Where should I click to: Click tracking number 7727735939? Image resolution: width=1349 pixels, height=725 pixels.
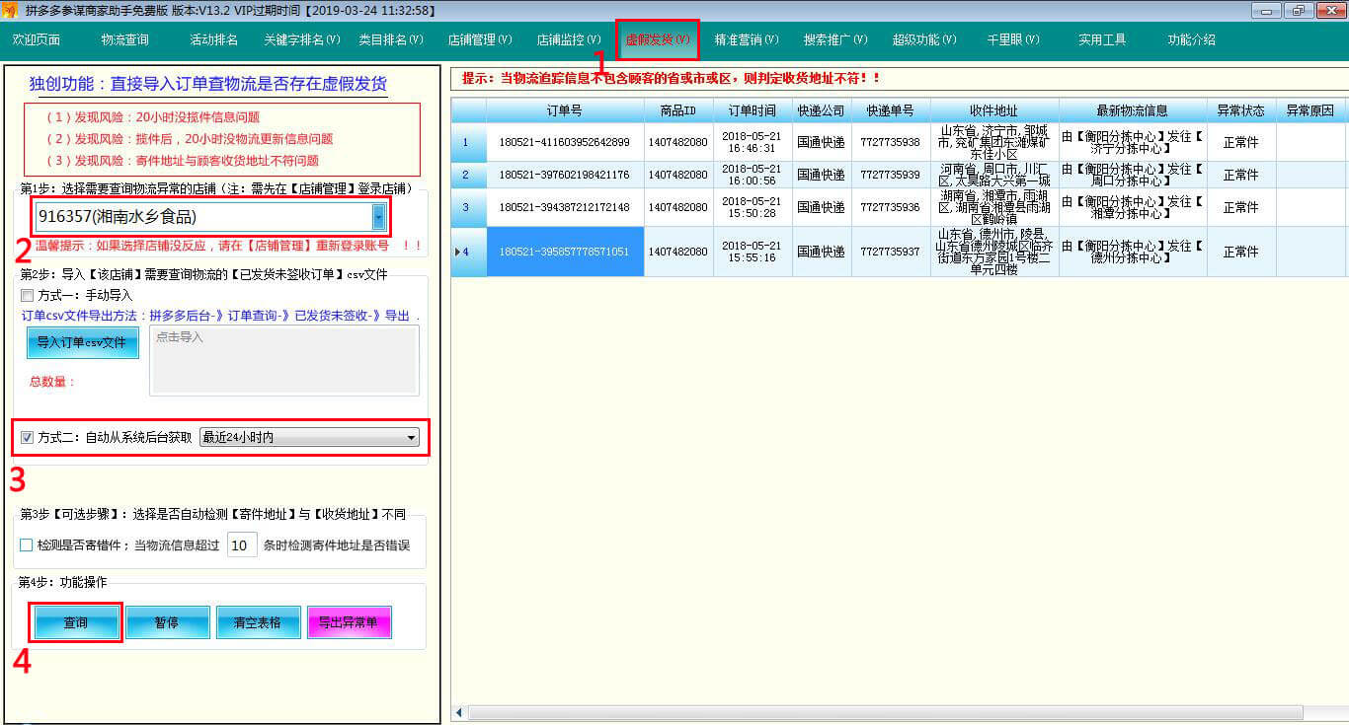click(890, 175)
